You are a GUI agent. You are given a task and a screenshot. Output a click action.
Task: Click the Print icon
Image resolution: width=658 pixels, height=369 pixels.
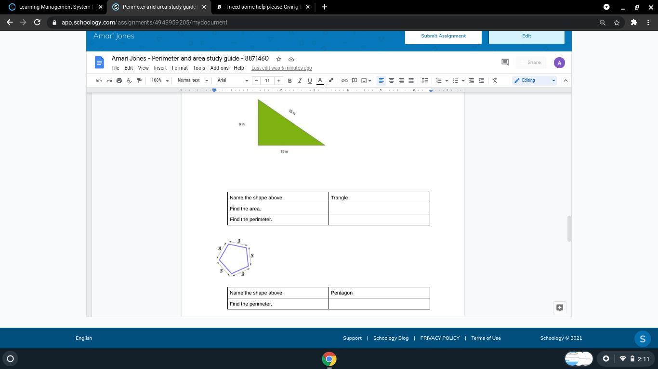119,81
